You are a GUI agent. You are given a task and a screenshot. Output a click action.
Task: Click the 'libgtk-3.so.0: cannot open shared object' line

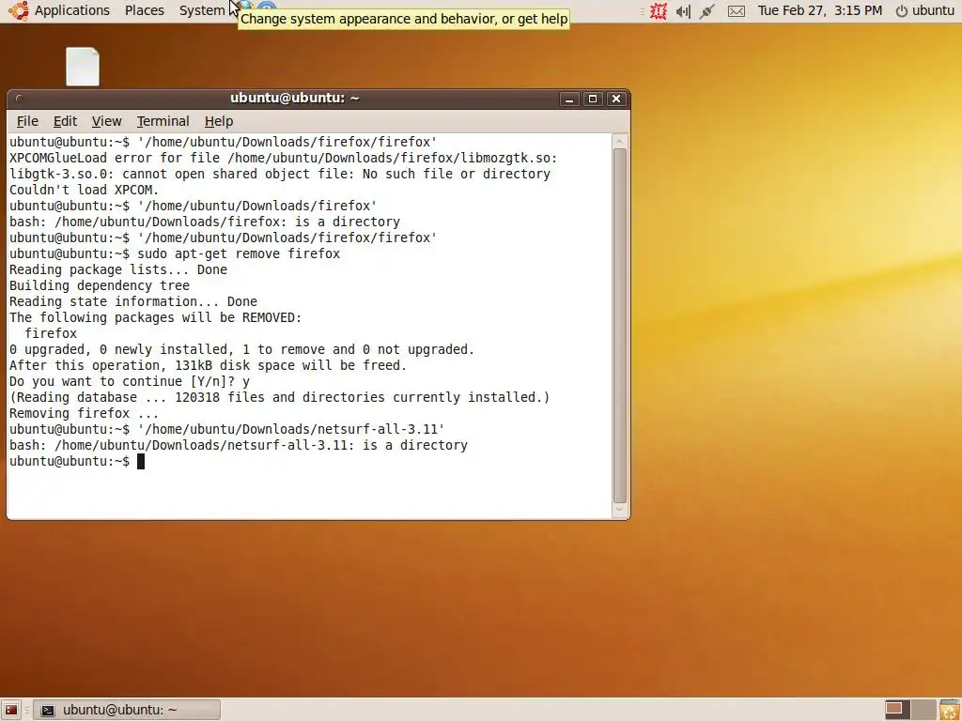(280, 174)
